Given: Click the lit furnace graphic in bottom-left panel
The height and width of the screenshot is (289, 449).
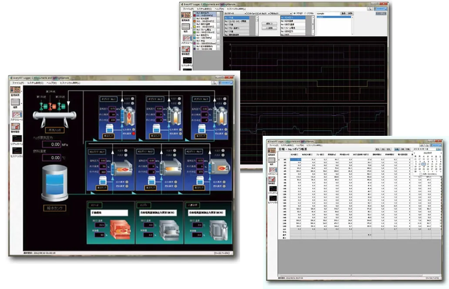Looking at the screenshot, I should [120, 229].
